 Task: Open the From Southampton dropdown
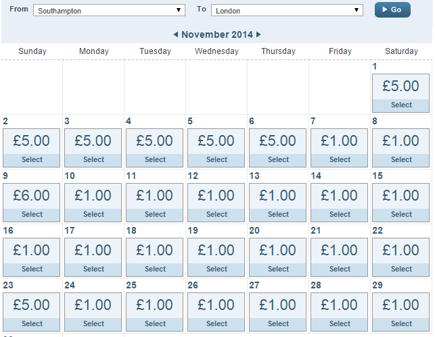click(109, 11)
